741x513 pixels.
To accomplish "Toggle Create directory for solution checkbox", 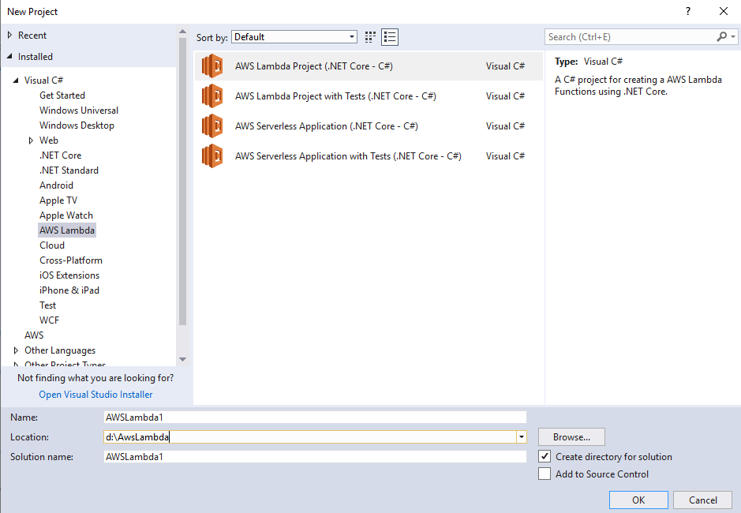I will [545, 456].
